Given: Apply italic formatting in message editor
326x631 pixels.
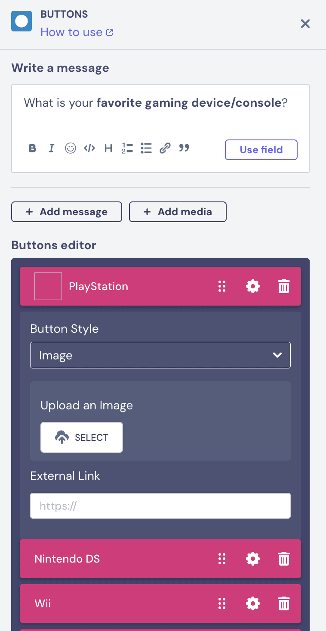Looking at the screenshot, I should tap(52, 148).
